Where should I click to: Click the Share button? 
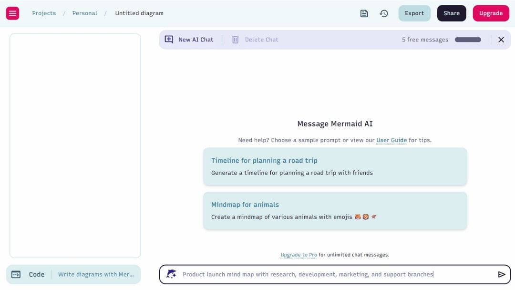451,13
